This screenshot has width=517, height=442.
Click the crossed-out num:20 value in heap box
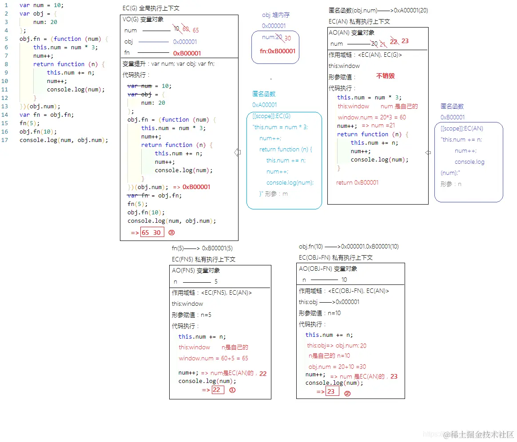[272, 37]
